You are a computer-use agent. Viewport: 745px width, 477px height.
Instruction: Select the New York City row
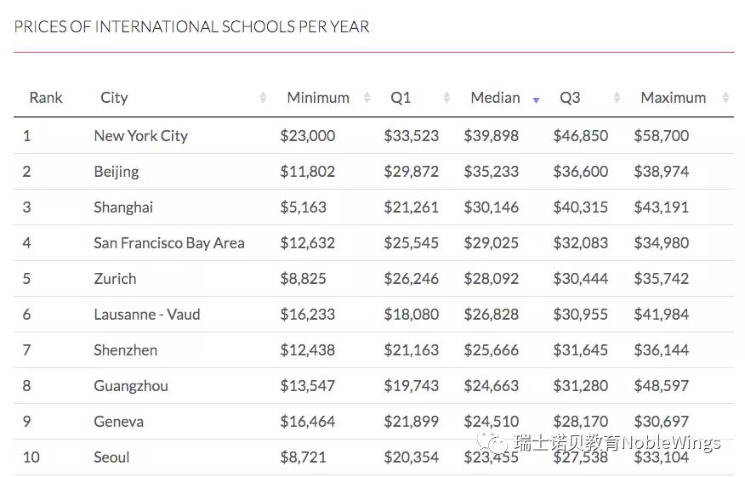click(374, 135)
